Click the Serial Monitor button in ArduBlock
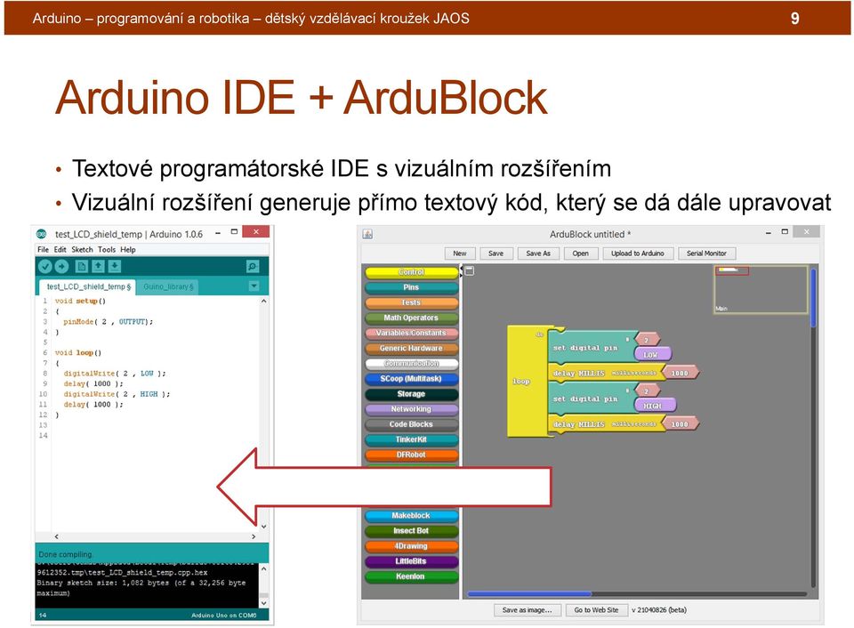Viewport: 854px width, 628px height. 706,254
